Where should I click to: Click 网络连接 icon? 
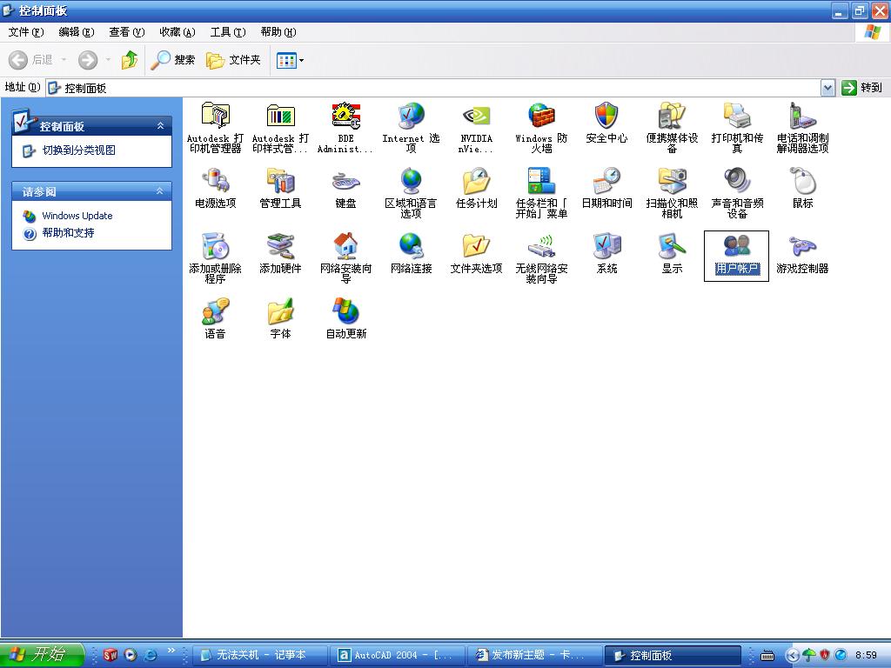[411, 246]
